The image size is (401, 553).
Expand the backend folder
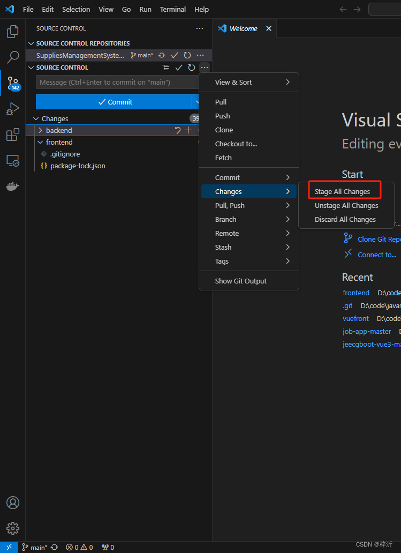pyautogui.click(x=40, y=130)
